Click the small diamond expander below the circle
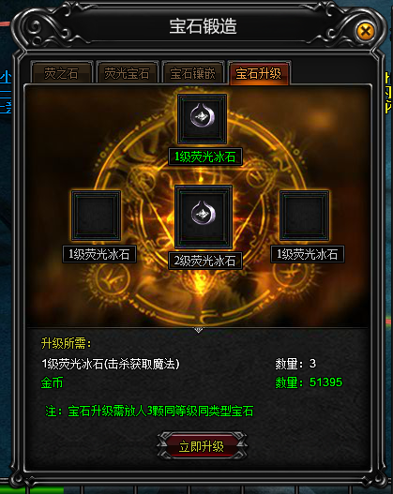 coord(198,330)
